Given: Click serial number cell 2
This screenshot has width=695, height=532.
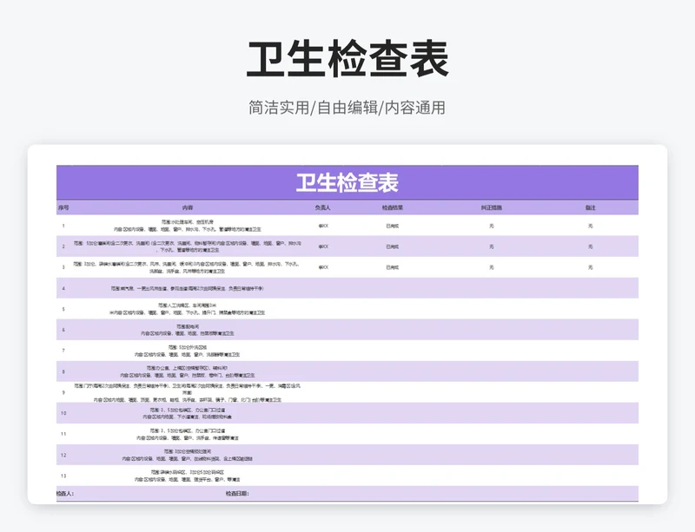Looking at the screenshot, I should [63, 246].
